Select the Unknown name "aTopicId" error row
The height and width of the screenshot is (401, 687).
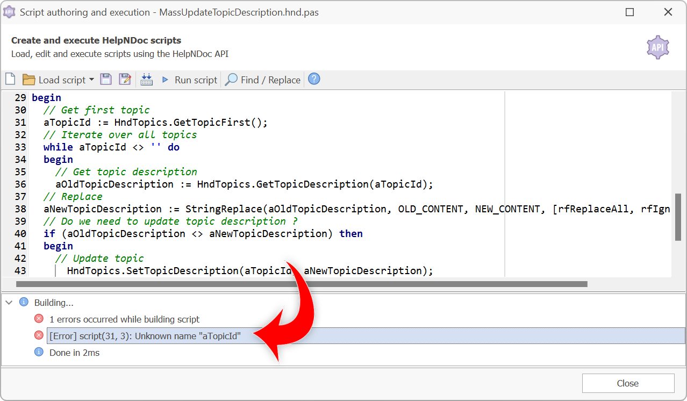(366, 336)
